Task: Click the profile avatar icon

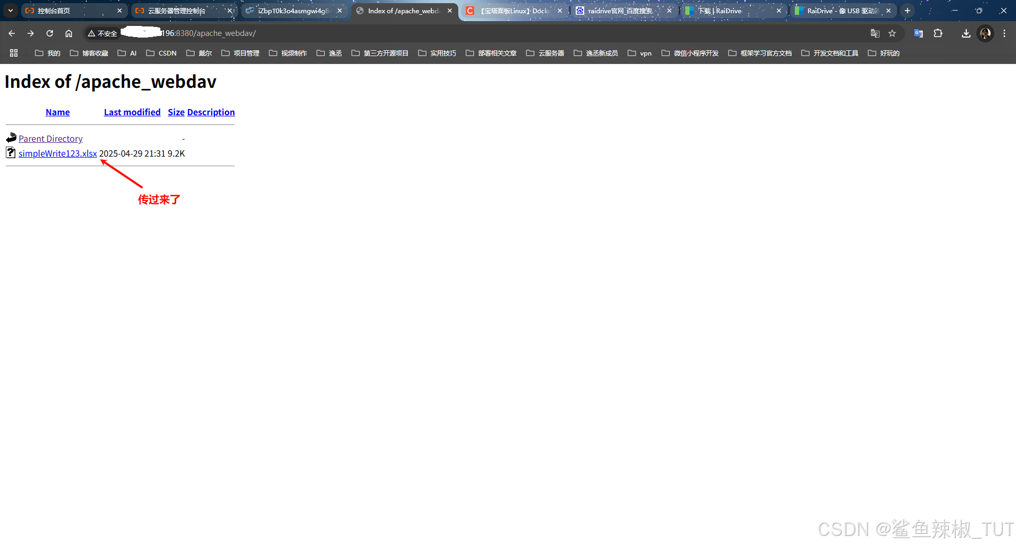Action: point(985,33)
